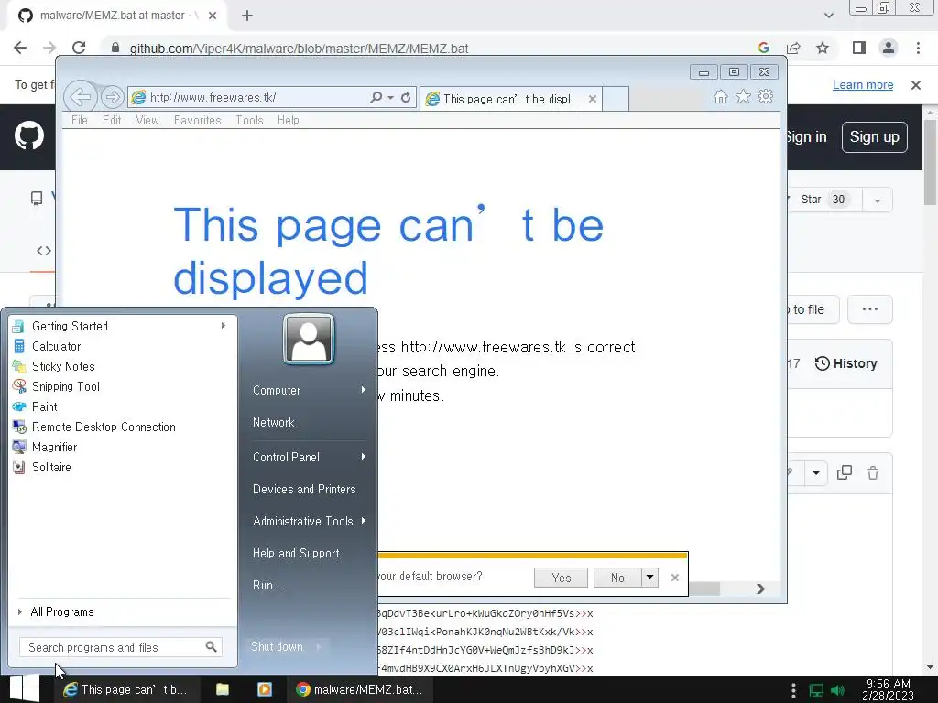
Task: Click the Learn more link in Chrome
Action: click(x=863, y=85)
